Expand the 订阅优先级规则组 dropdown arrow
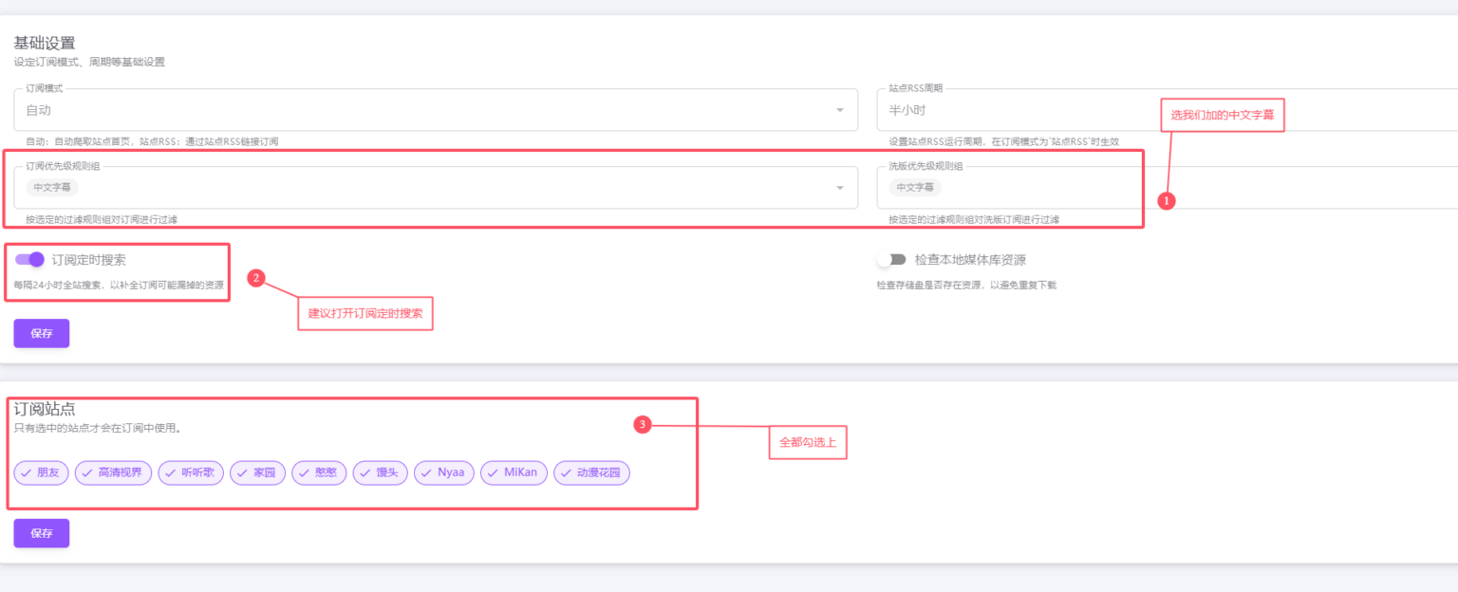This screenshot has height=592, width=1458. coord(839,188)
